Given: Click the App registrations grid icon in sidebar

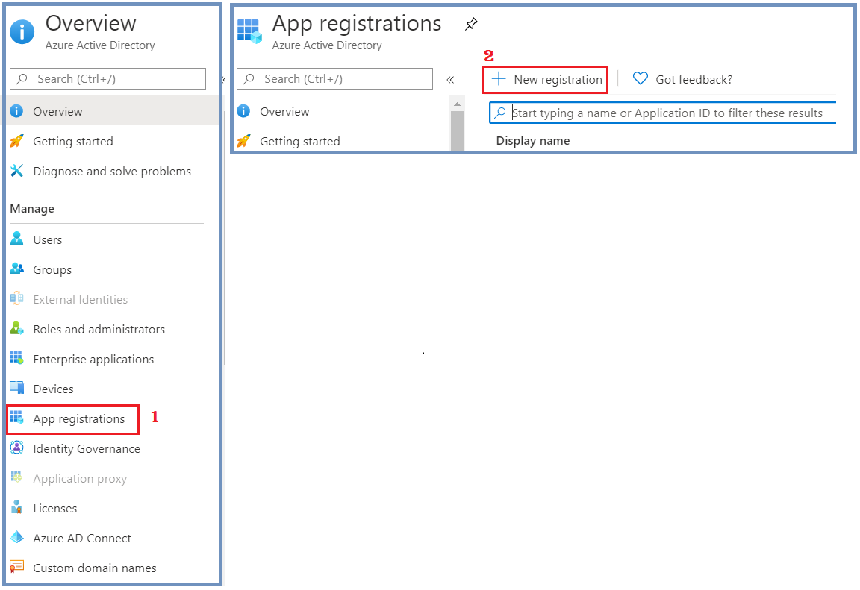Looking at the screenshot, I should tap(17, 418).
